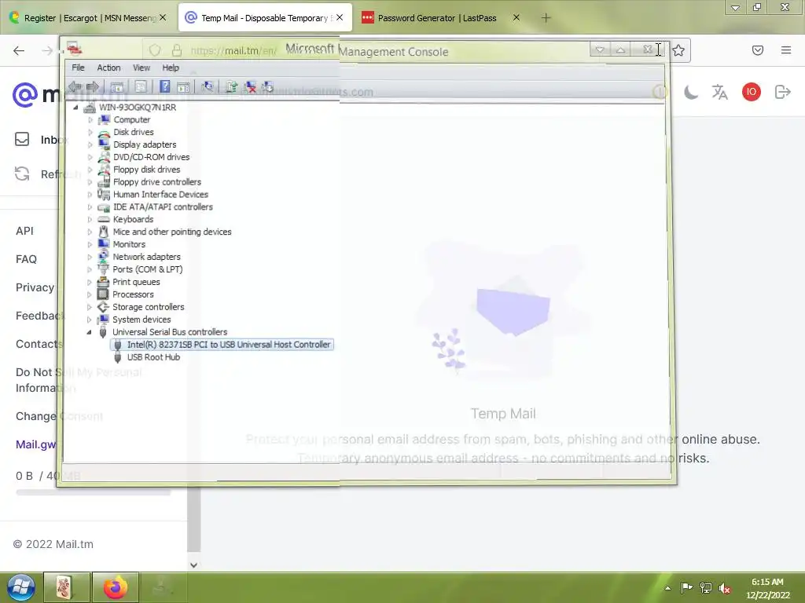Expand the Keyboards node arrow
Image resolution: width=805 pixels, height=603 pixels.
pyautogui.click(x=90, y=220)
